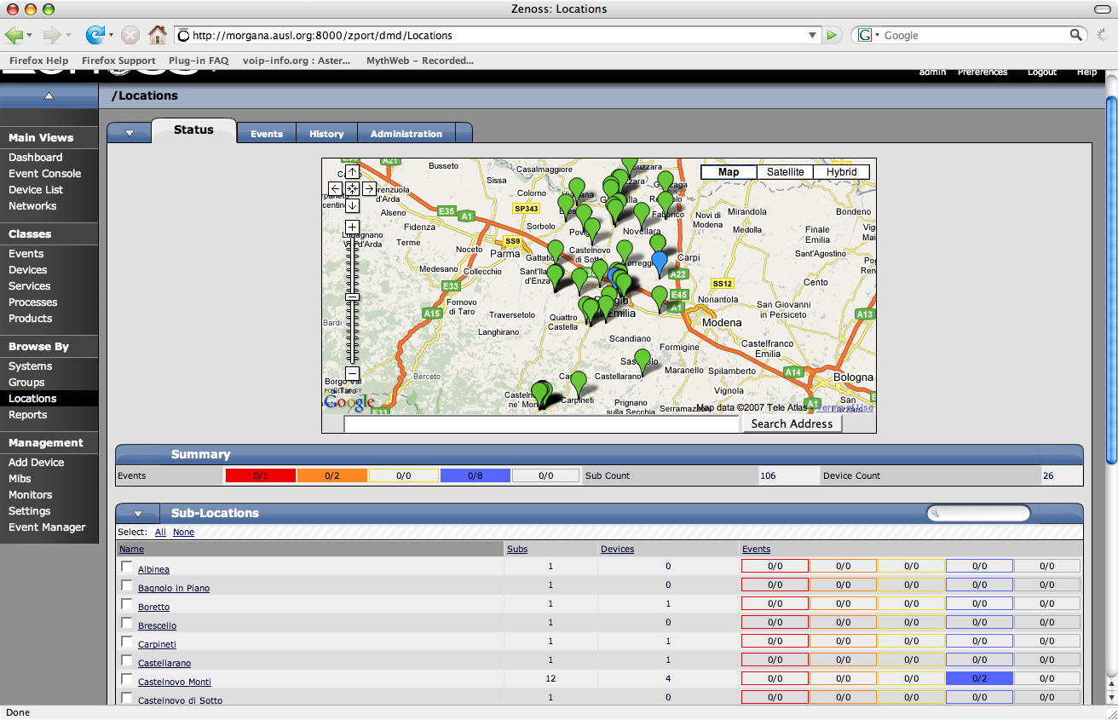Click the address search input field
Viewport: 1118px width, 720px height.
(x=542, y=423)
